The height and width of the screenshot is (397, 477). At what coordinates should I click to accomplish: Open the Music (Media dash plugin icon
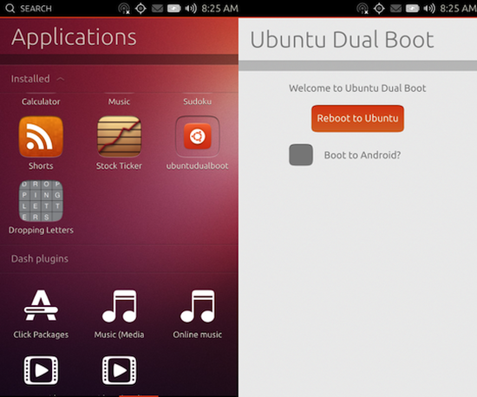119,306
